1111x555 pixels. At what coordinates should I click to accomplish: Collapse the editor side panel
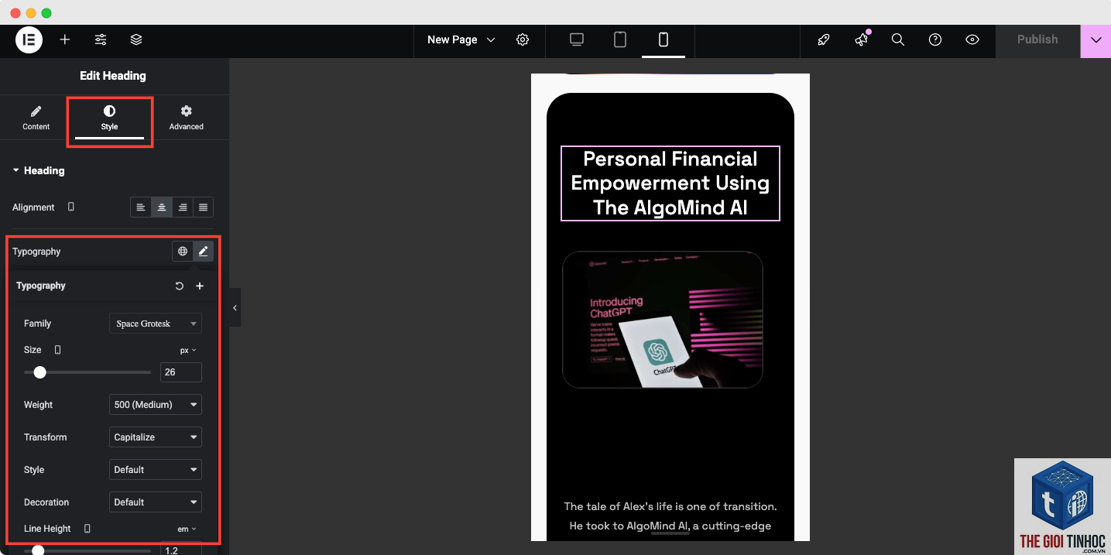235,307
